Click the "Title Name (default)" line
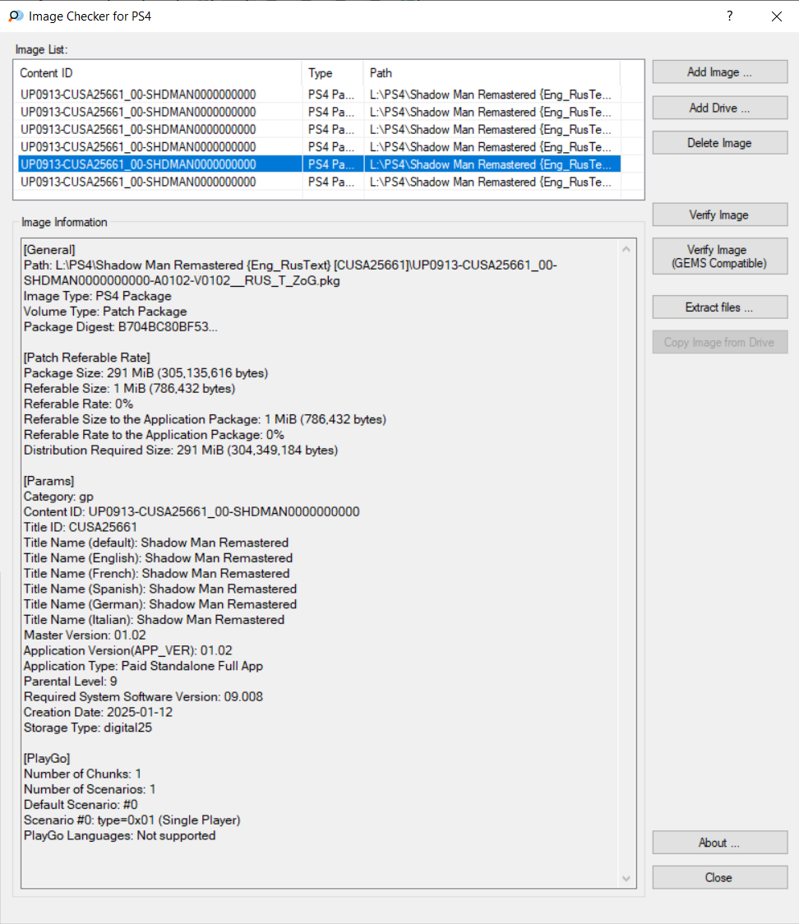799x924 pixels. (x=156, y=543)
